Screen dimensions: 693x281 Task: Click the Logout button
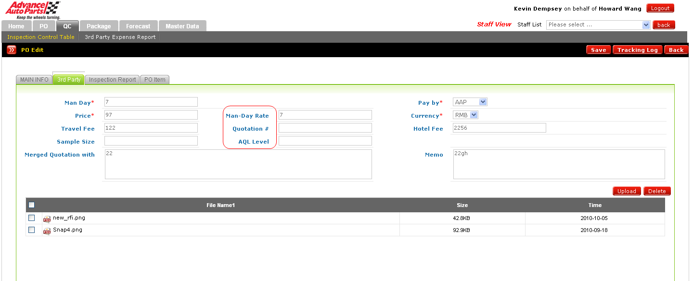pyautogui.click(x=660, y=8)
